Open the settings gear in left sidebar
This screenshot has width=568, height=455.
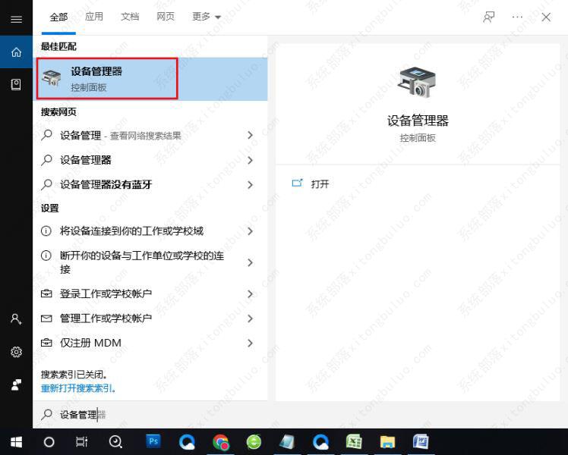click(16, 352)
